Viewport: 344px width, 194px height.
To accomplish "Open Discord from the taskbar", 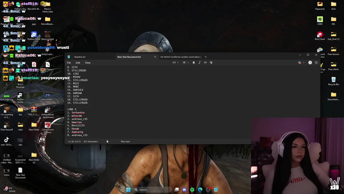I will (x=184, y=190).
